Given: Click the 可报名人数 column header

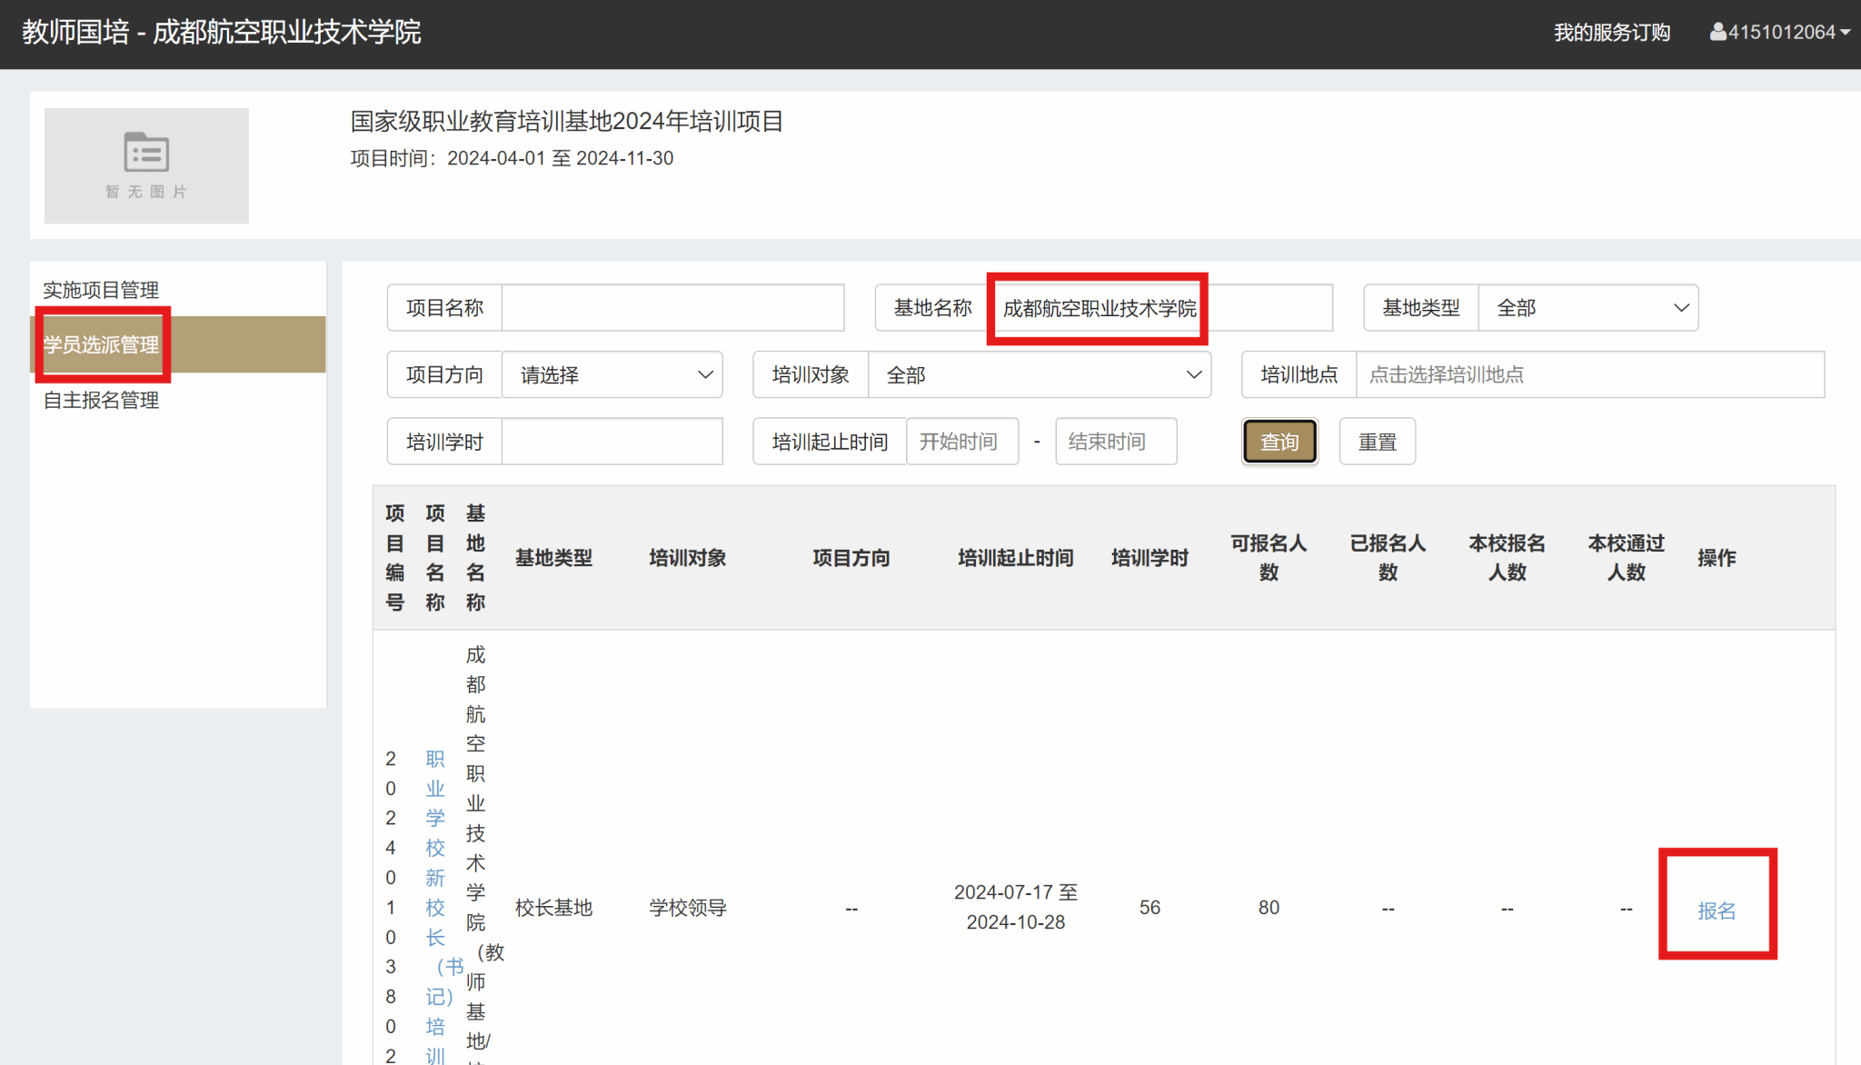Looking at the screenshot, I should (1269, 558).
